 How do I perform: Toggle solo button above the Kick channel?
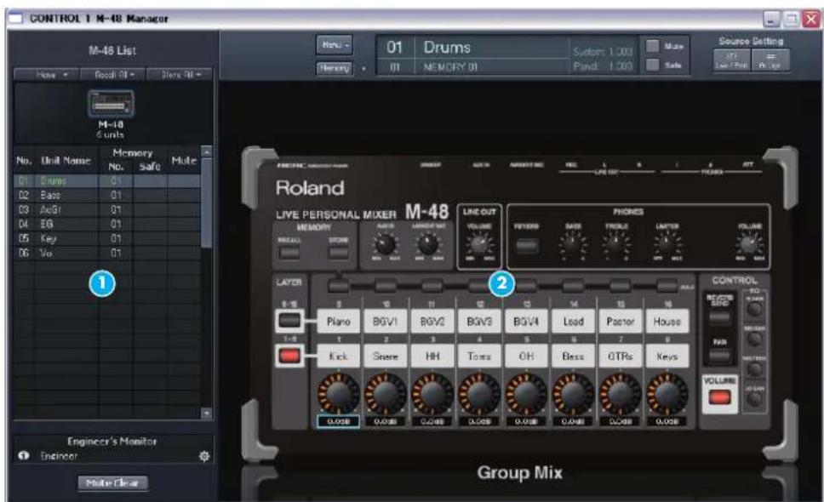click(x=339, y=286)
